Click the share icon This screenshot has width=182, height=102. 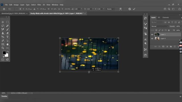tap(179, 9)
